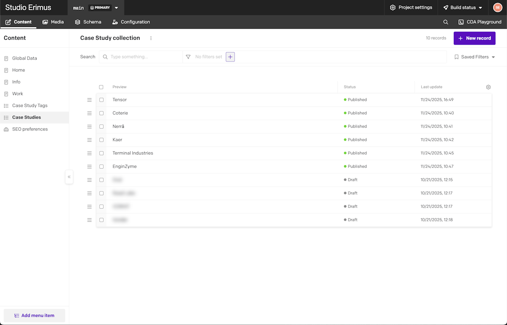Switch to the Schema tab

click(x=88, y=22)
